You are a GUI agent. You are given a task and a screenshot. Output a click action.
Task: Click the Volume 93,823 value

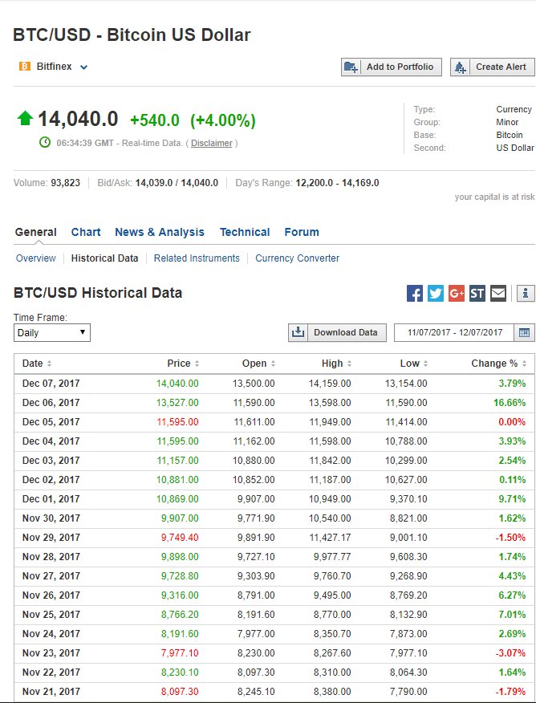[x=66, y=183]
